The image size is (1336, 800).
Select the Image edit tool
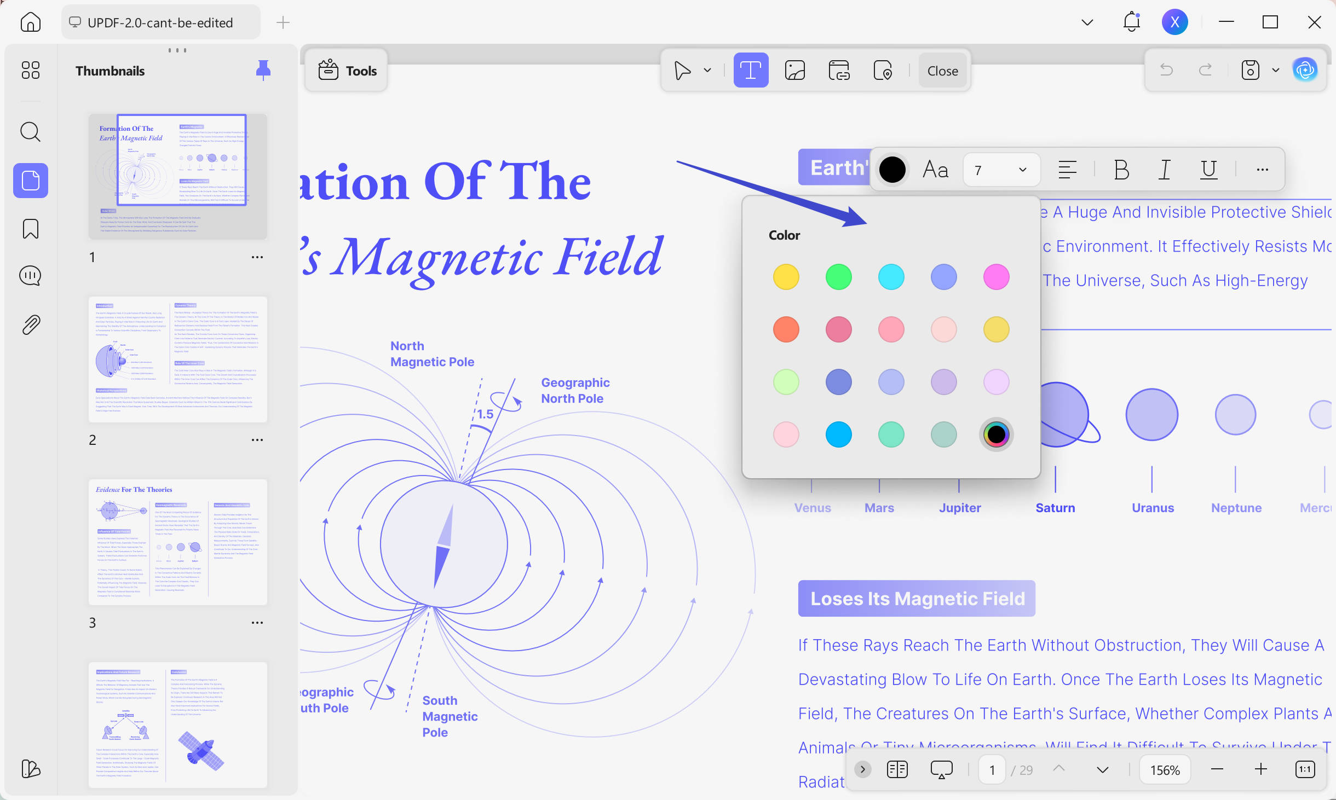[794, 71]
